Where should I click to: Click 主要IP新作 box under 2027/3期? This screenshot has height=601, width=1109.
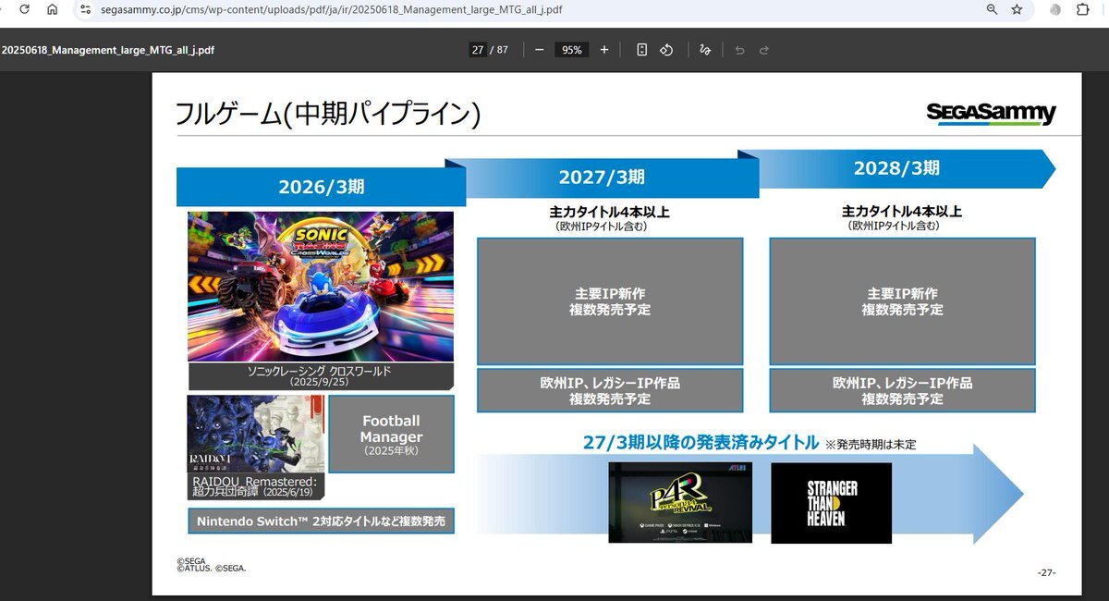point(610,301)
